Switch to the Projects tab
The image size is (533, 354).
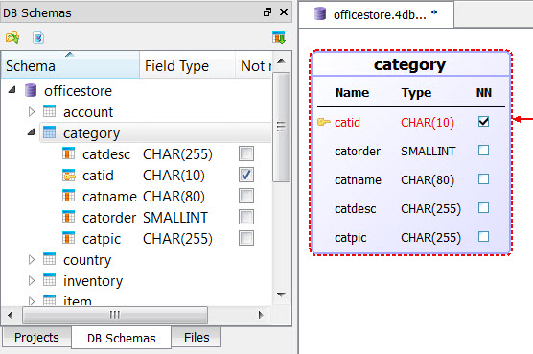pyautogui.click(x=36, y=337)
